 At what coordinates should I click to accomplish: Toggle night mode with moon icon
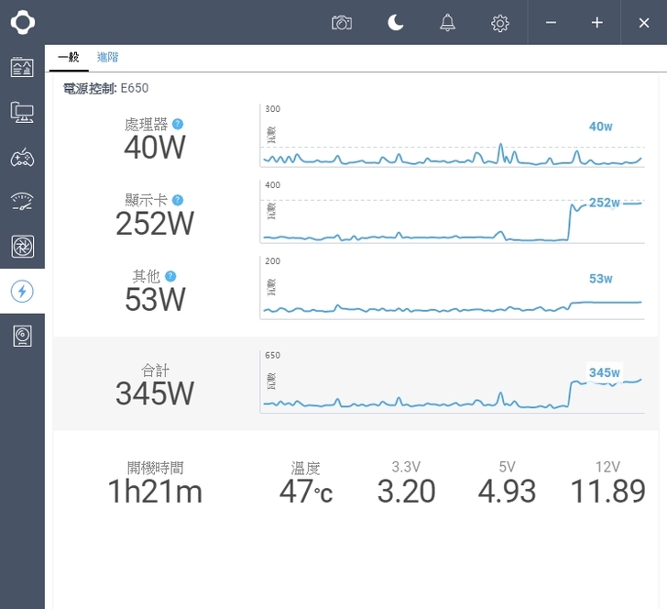[x=395, y=23]
